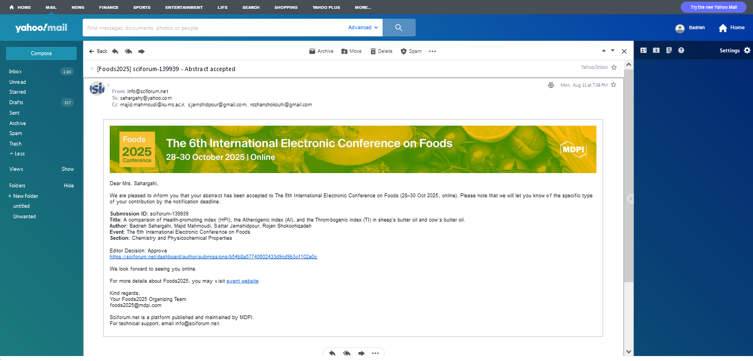The height and width of the screenshot is (361, 753).
Task: Open the NEWS tab in top navigation
Action: point(78,7)
